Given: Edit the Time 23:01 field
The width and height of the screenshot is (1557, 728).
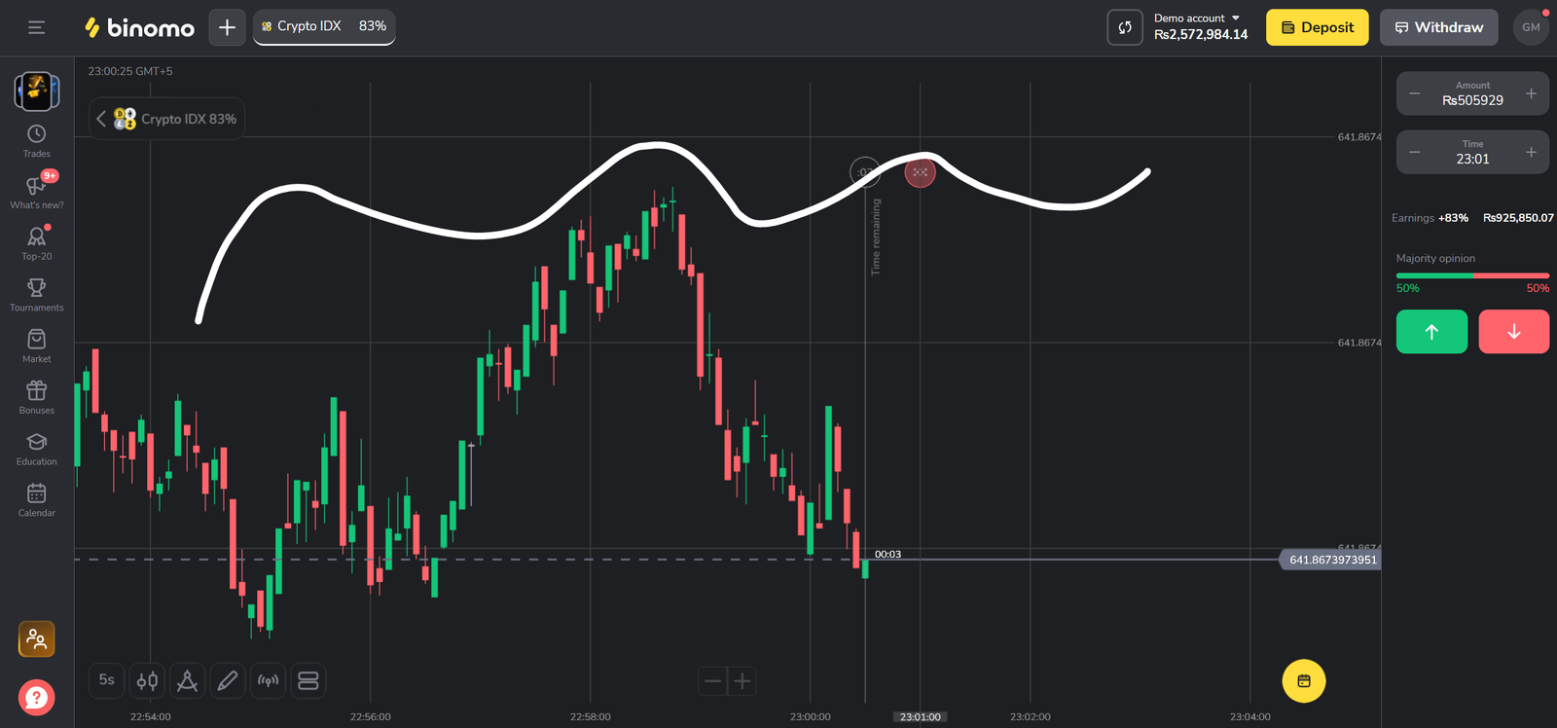Looking at the screenshot, I should (1472, 152).
